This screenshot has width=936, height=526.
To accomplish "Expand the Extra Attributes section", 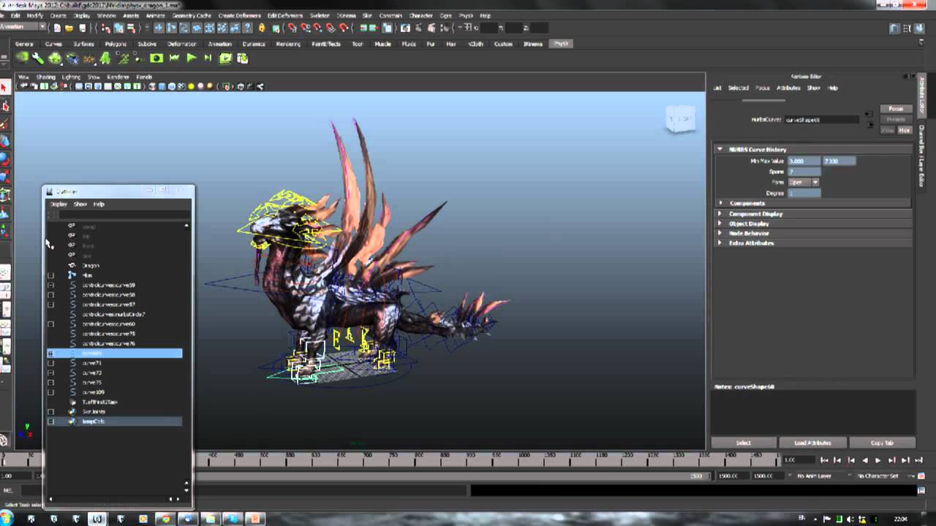I will (720, 243).
